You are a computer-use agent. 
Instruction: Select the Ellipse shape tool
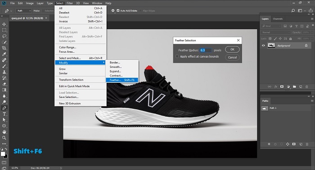click(x=4, y=126)
